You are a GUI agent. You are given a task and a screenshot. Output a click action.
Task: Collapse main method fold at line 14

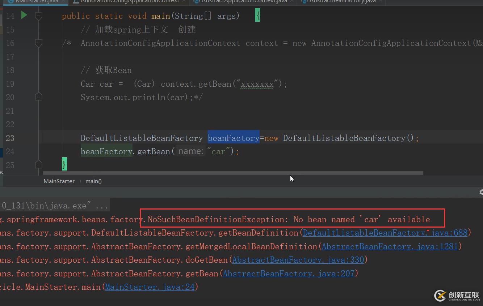[39, 16]
